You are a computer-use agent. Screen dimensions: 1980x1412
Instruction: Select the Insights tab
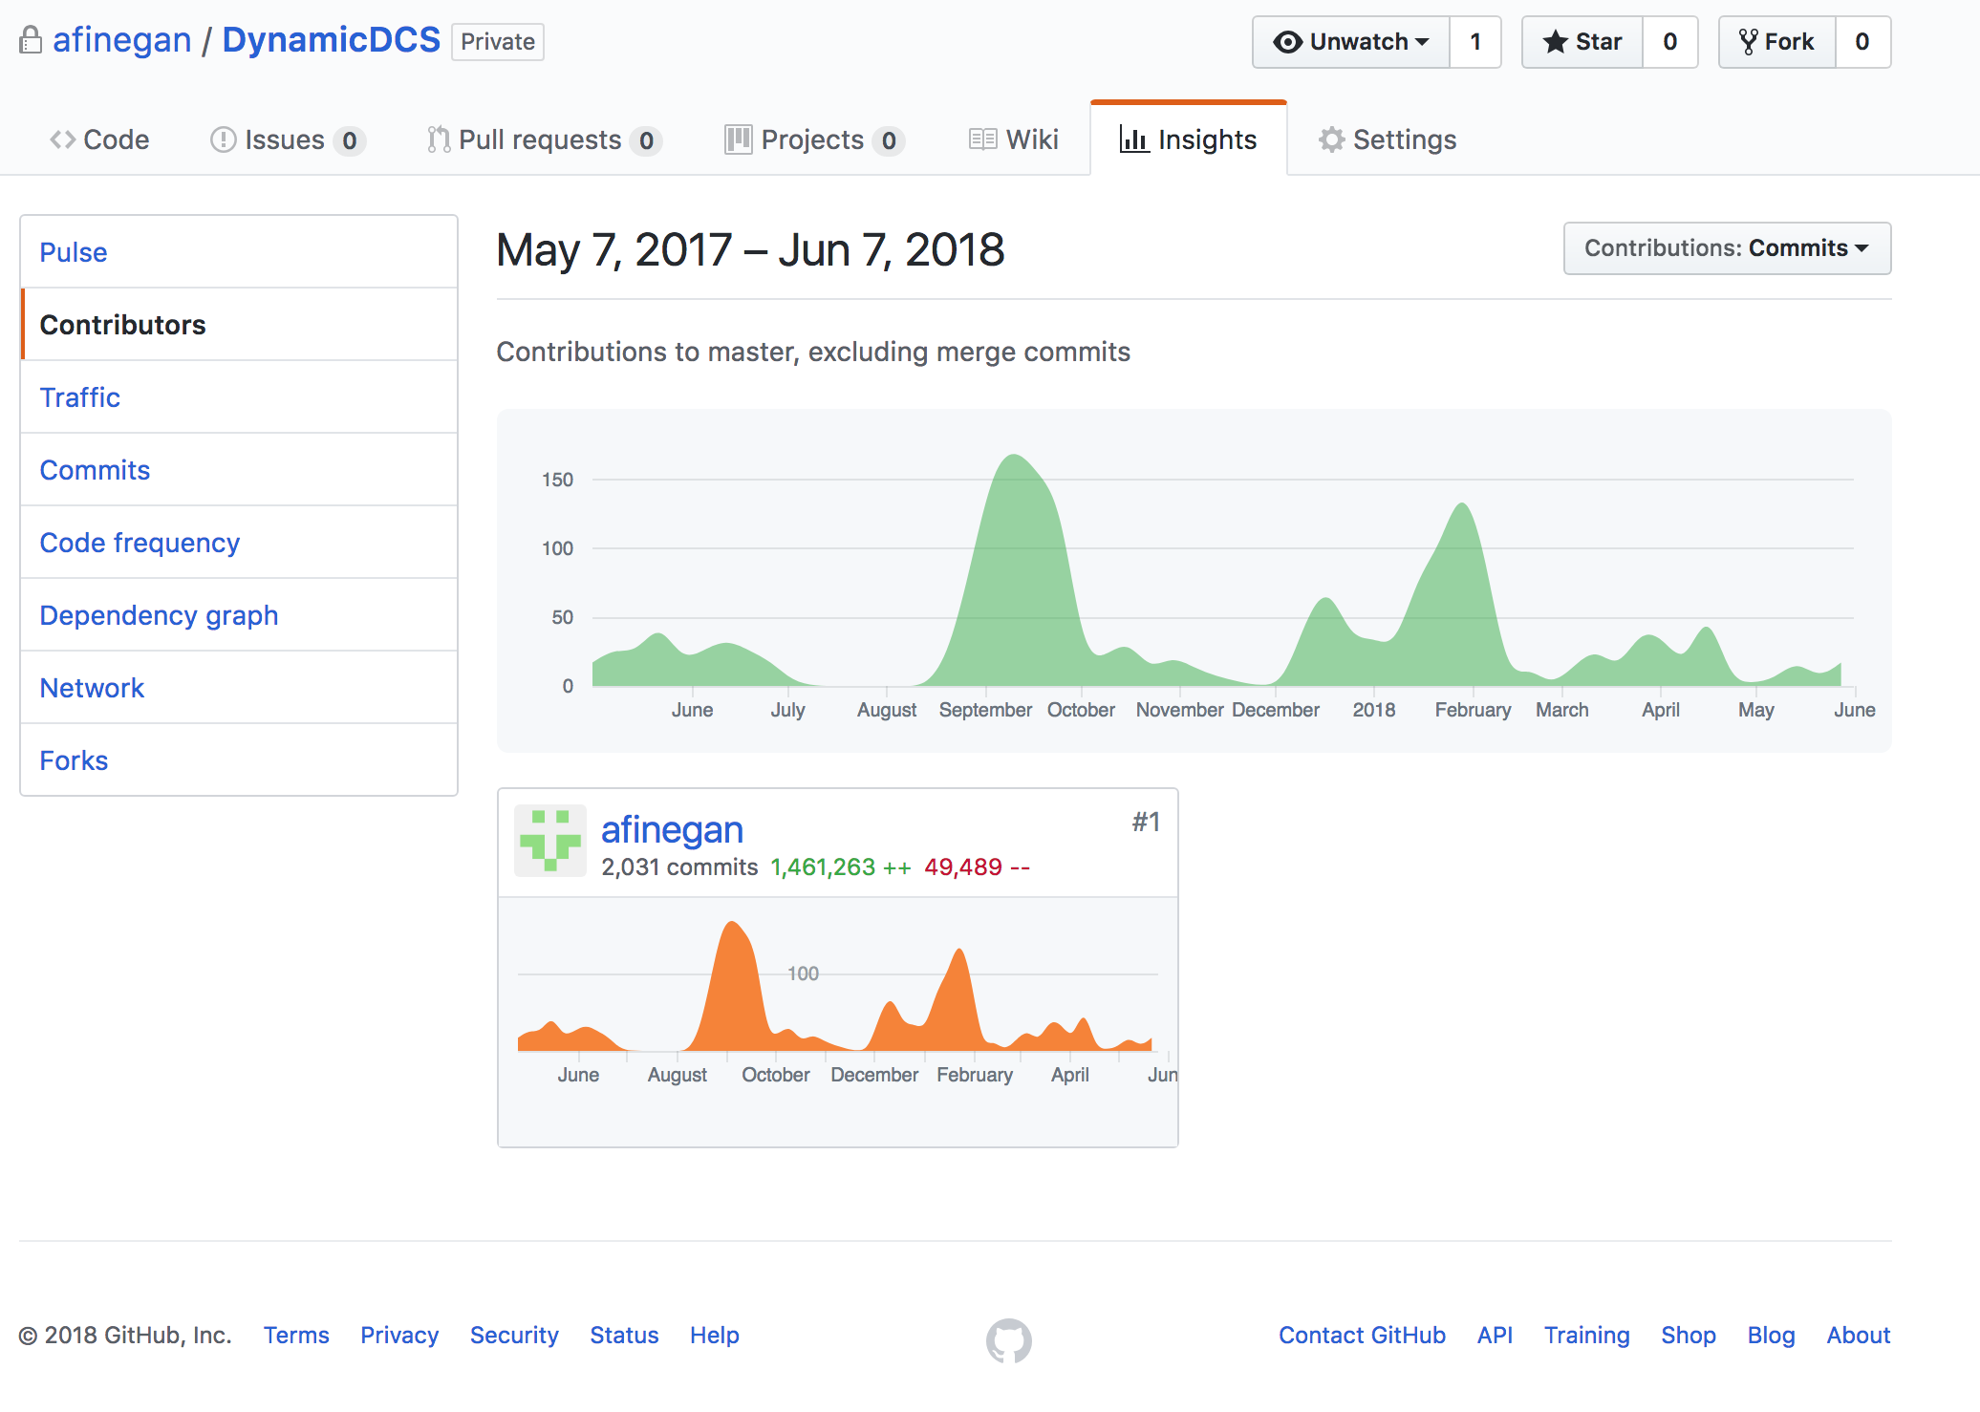(x=1189, y=139)
